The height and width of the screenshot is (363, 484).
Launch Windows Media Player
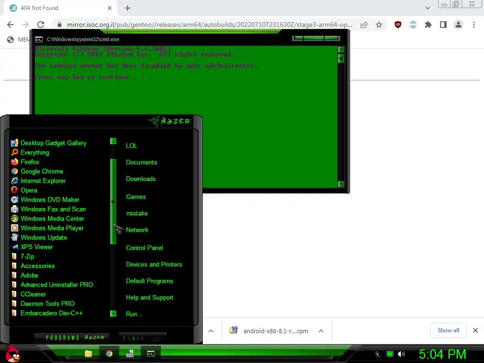47,228
